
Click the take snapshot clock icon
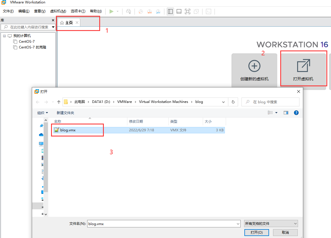coord(141,11)
